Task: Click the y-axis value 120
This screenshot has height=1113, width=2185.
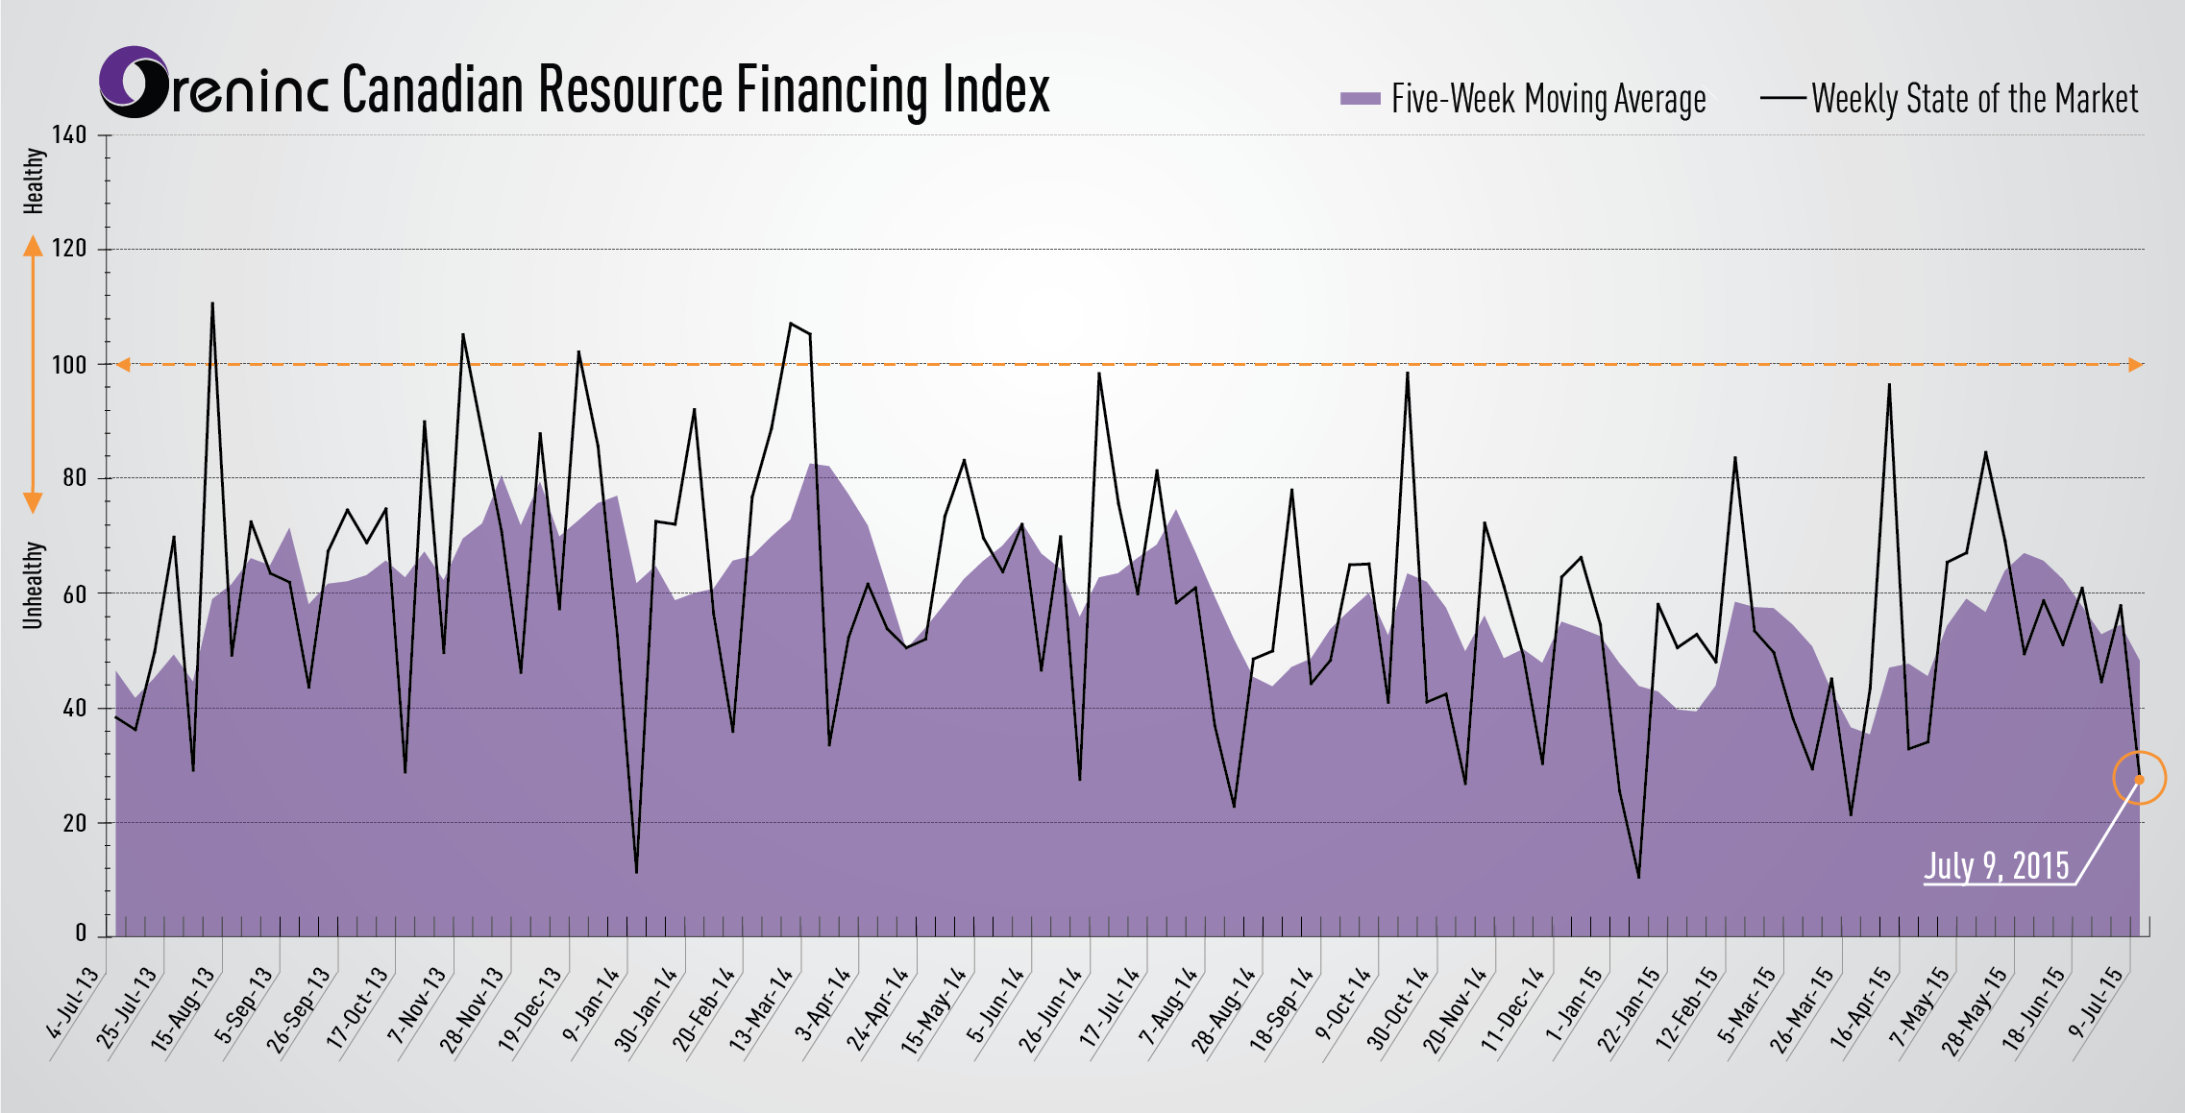Action: click(x=69, y=249)
